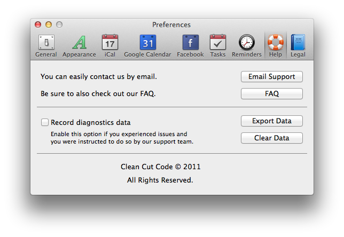Image resolution: width=344 pixels, height=237 pixels.
Task: Click the Preferences window title text
Action: [x=171, y=25]
